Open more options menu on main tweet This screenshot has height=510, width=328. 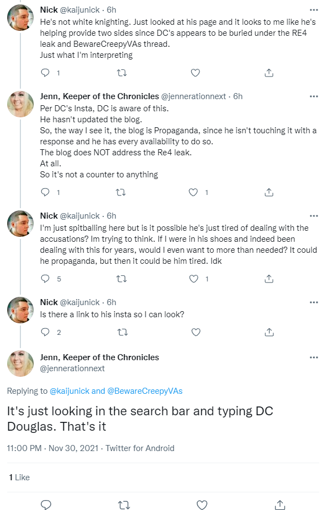(314, 357)
